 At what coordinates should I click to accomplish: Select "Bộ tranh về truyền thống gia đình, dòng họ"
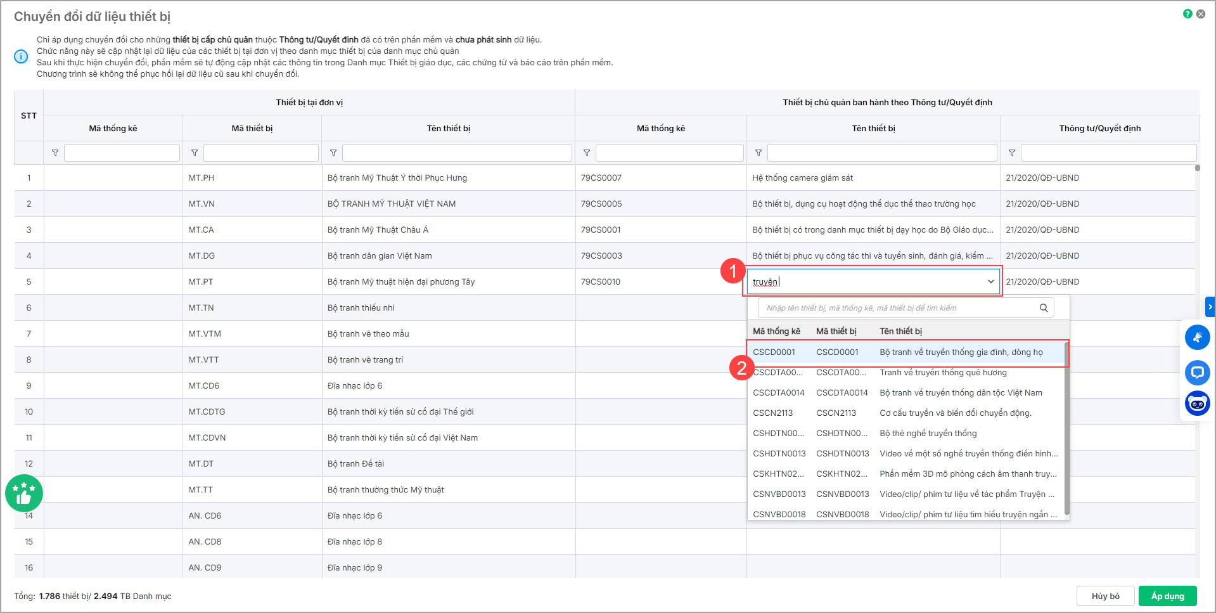[961, 352]
